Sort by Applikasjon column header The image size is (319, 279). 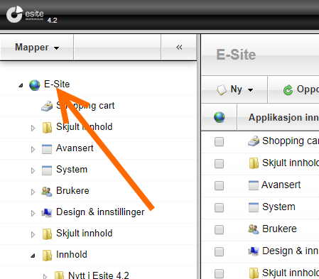(x=283, y=118)
